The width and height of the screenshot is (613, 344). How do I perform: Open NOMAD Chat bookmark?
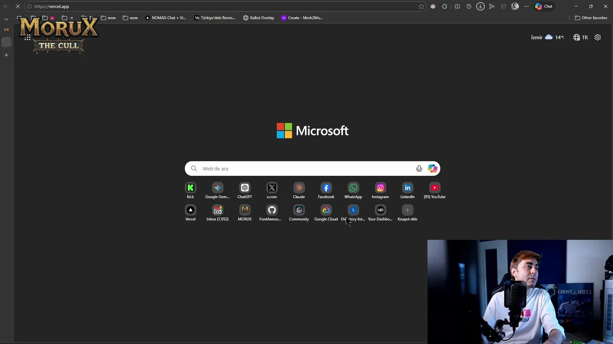tap(166, 18)
